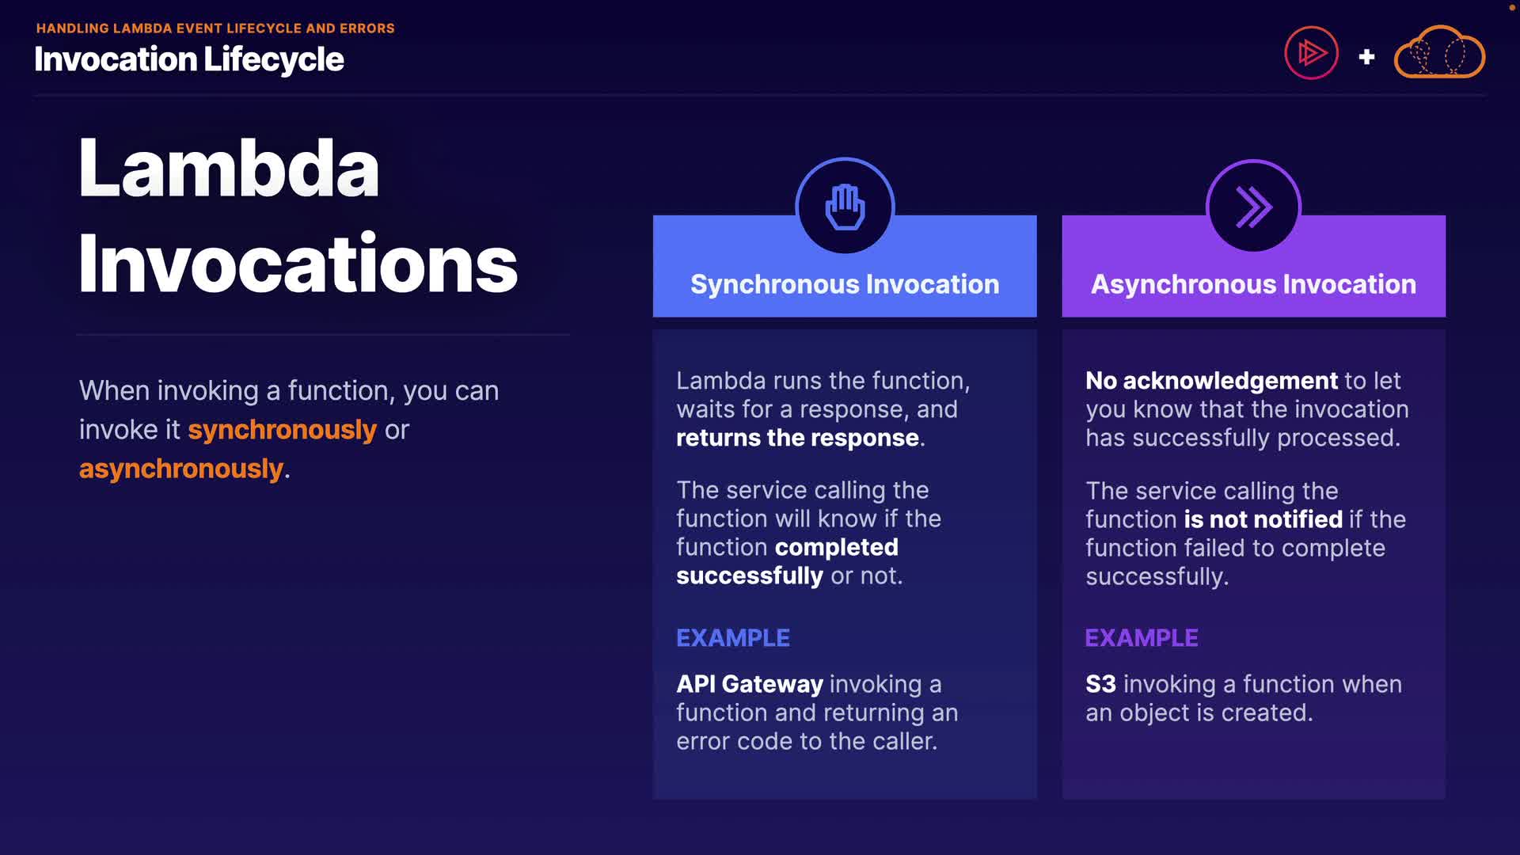Click the bold returns the response text
Image resolution: width=1520 pixels, height=855 pixels.
[x=797, y=438]
